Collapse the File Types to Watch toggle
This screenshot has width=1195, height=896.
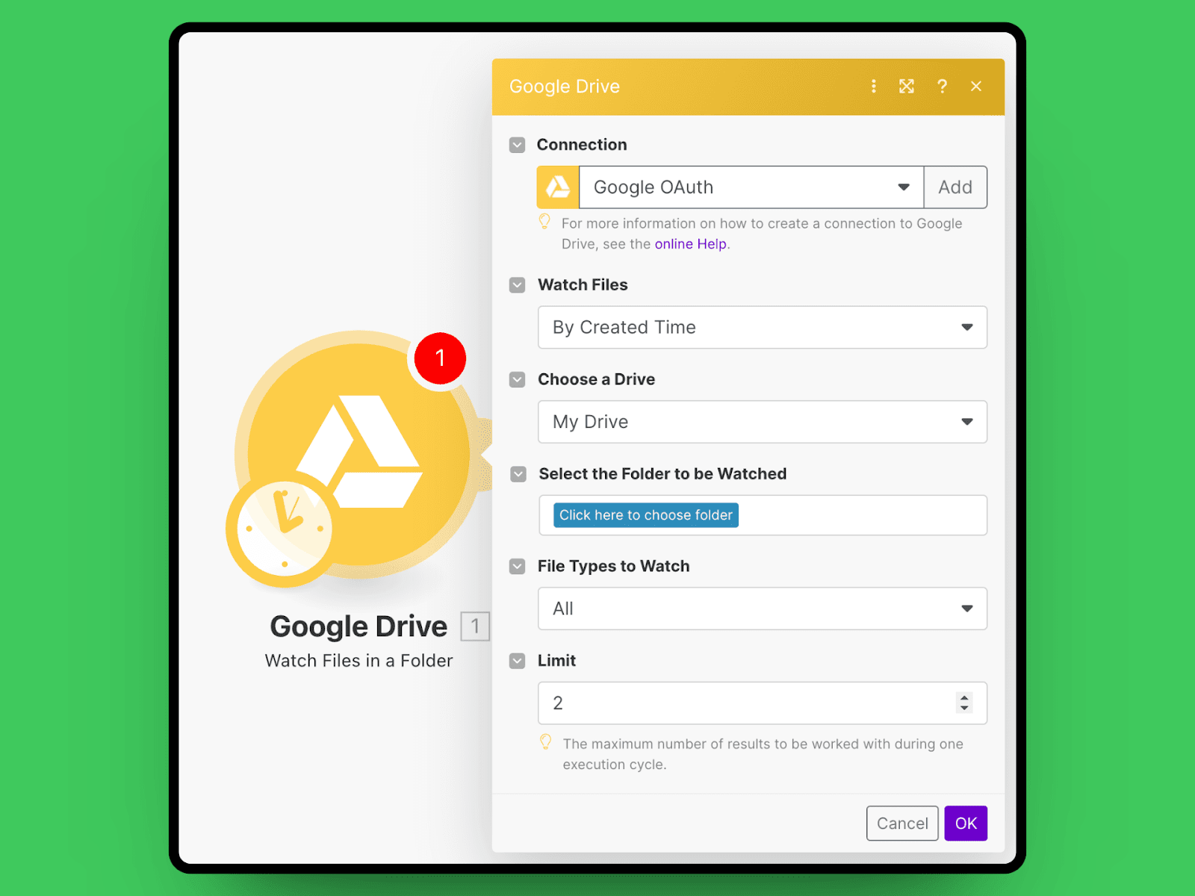tap(517, 567)
